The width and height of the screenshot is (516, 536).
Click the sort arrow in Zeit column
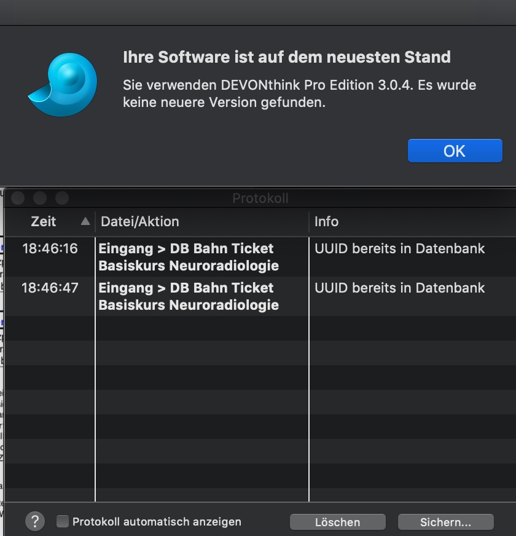pos(85,221)
